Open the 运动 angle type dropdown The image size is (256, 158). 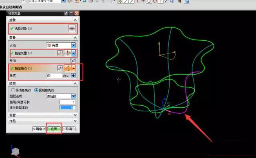click(73, 45)
